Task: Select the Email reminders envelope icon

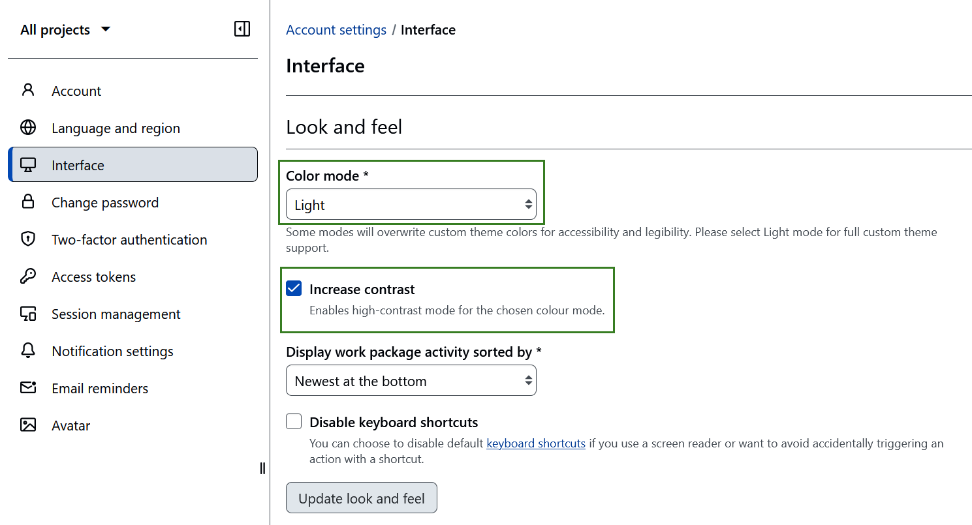Action: [28, 388]
